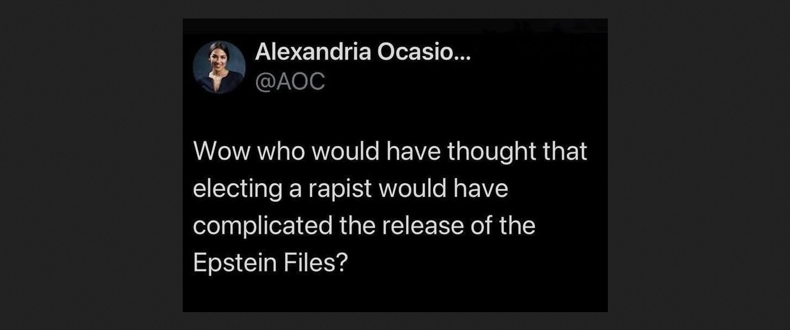This screenshot has width=790, height=330.
Task: Click the word "Alexandria" in the header
Action: [x=313, y=53]
